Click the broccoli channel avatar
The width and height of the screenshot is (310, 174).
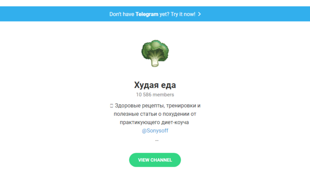tap(155, 53)
